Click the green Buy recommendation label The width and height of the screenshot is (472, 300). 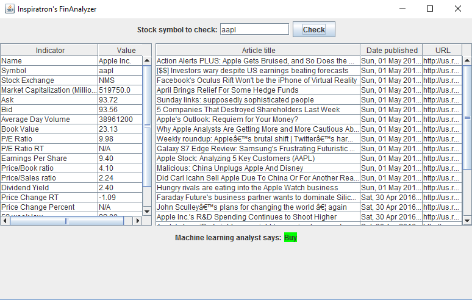pos(290,237)
